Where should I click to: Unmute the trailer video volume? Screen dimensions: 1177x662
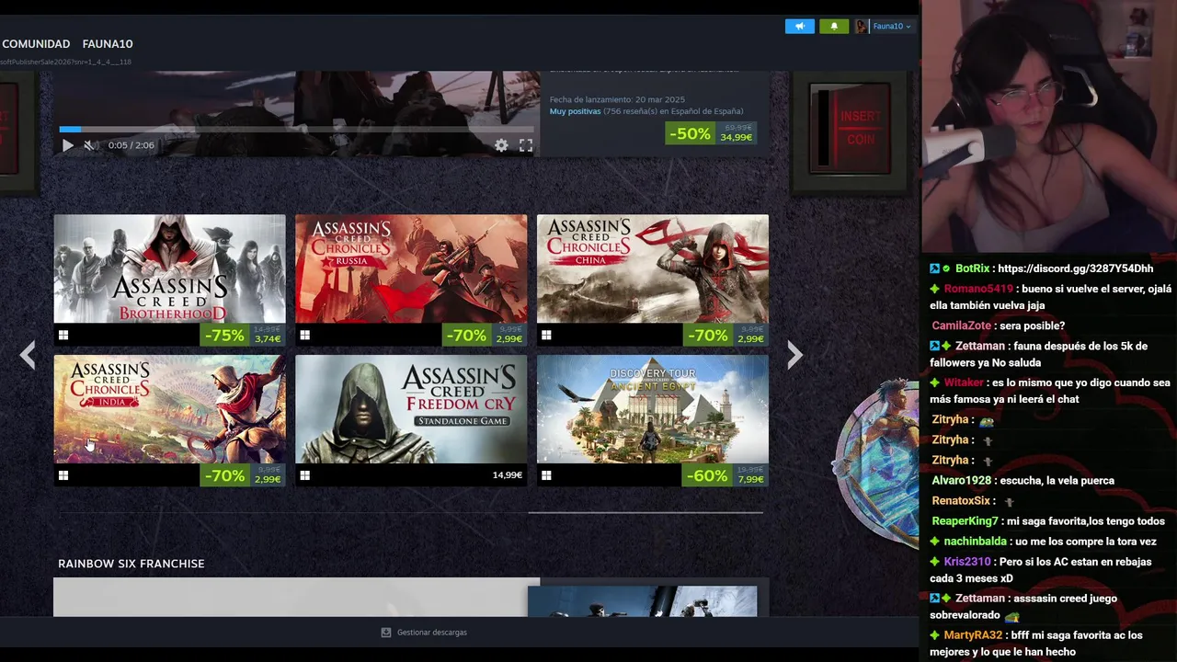[90, 145]
